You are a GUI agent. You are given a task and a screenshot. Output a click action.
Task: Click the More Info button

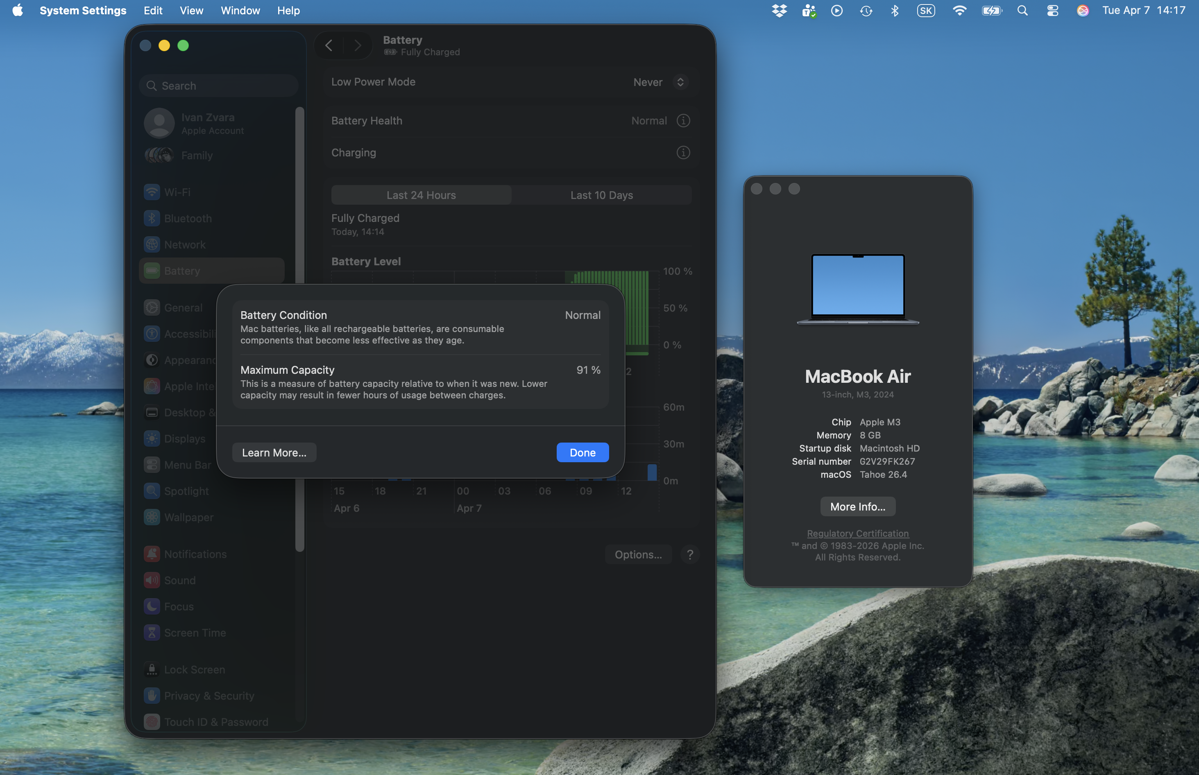tap(858, 507)
